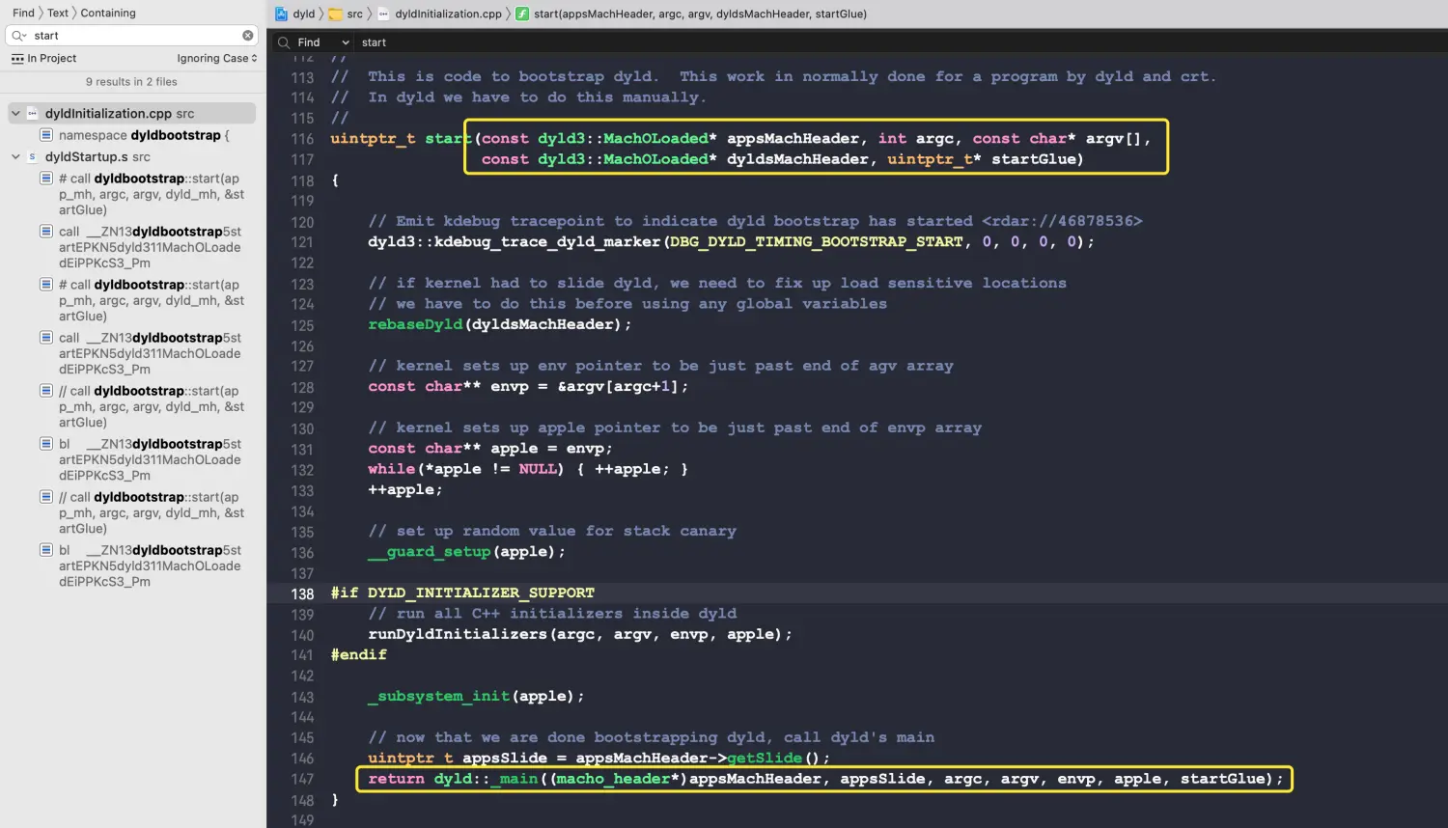Click the green function icon in jump bar

click(x=521, y=14)
